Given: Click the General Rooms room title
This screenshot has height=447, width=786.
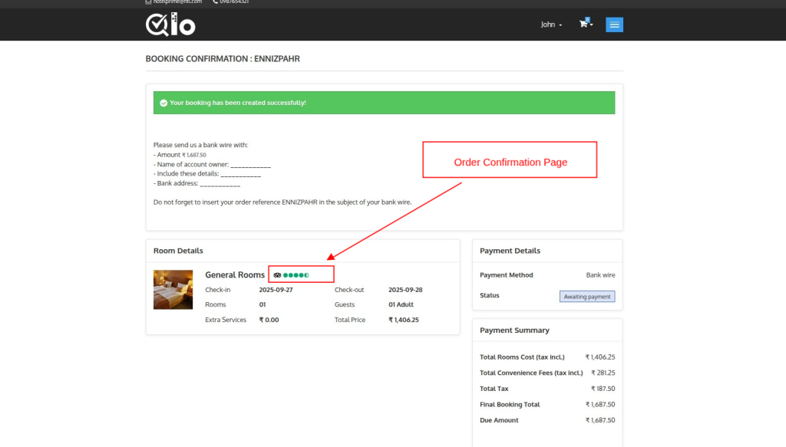Looking at the screenshot, I should pos(235,274).
